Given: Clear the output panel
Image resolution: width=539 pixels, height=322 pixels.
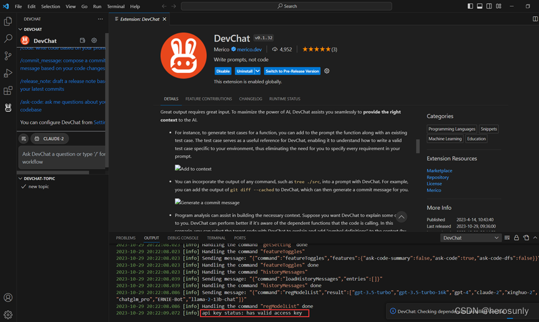Looking at the screenshot, I should (507, 238).
